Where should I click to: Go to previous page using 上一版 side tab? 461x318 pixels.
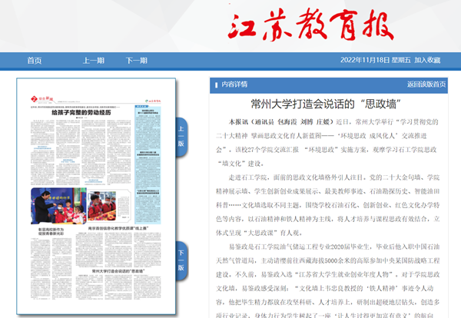[x=181, y=136]
